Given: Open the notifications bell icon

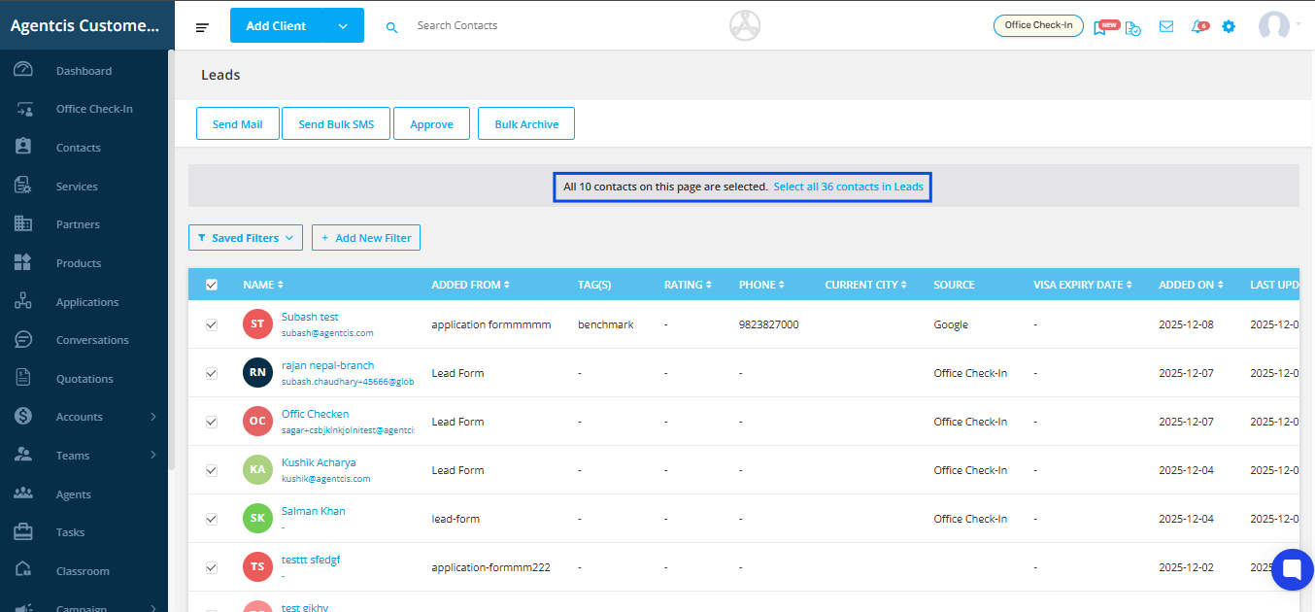Looking at the screenshot, I should point(1199,27).
